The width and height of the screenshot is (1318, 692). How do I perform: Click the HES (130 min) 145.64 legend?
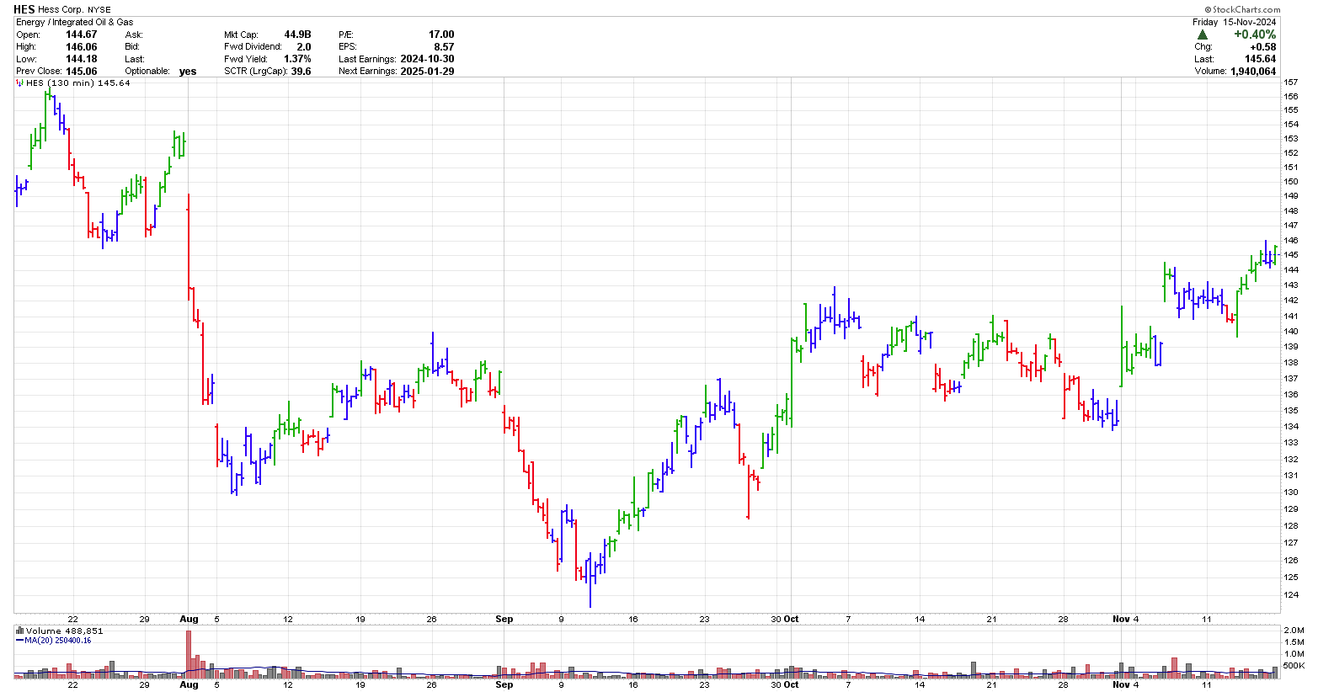coord(77,83)
